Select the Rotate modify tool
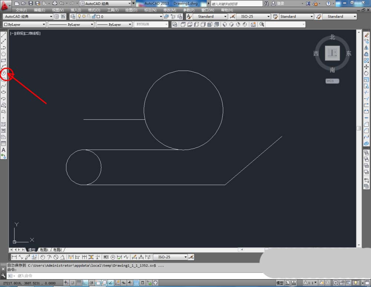The width and height of the screenshot is (371, 287). coord(366,73)
